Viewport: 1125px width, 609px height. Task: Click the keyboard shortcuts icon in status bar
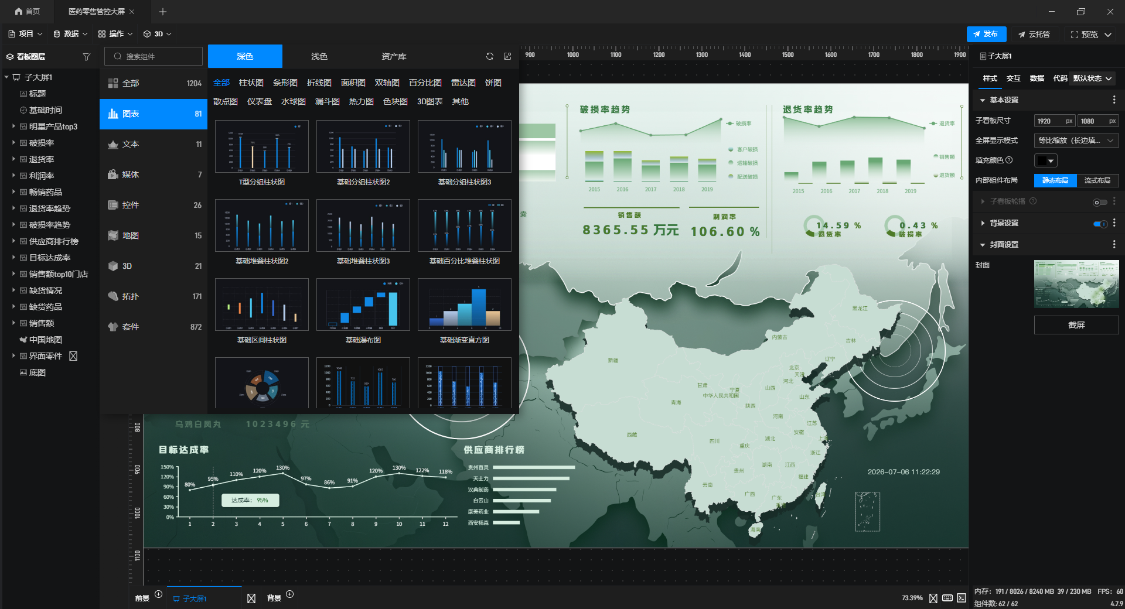pyautogui.click(x=947, y=598)
